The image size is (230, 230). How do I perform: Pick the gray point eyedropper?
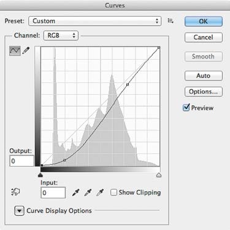point(88,192)
